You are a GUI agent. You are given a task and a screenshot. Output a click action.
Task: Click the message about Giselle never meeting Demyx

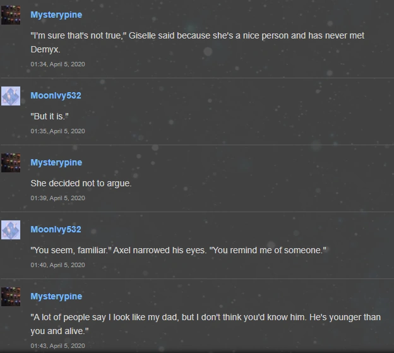point(197,42)
